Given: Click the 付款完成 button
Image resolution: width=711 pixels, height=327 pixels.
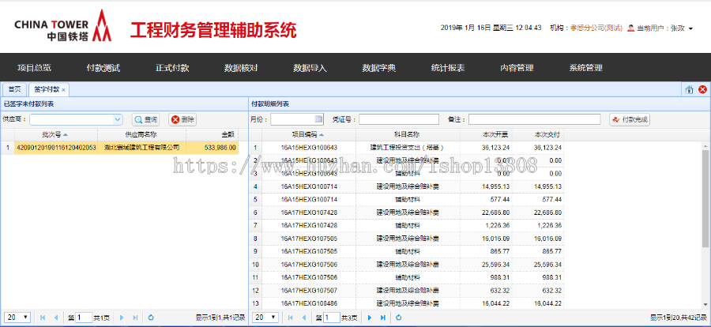Looking at the screenshot, I should 630,120.
